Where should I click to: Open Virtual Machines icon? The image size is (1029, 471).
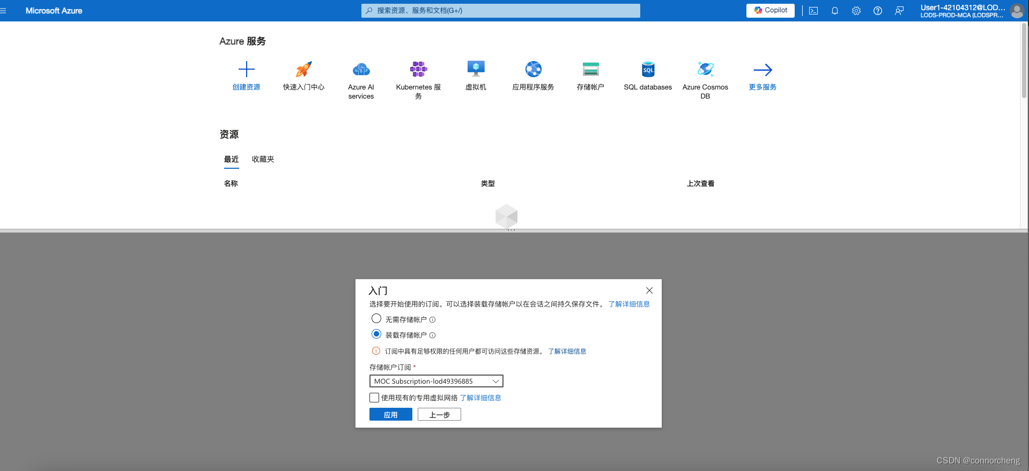click(x=476, y=69)
